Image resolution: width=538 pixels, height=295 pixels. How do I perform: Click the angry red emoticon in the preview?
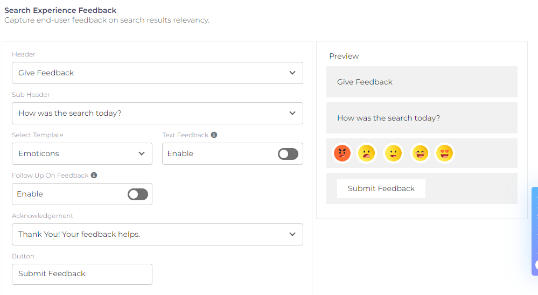342,153
